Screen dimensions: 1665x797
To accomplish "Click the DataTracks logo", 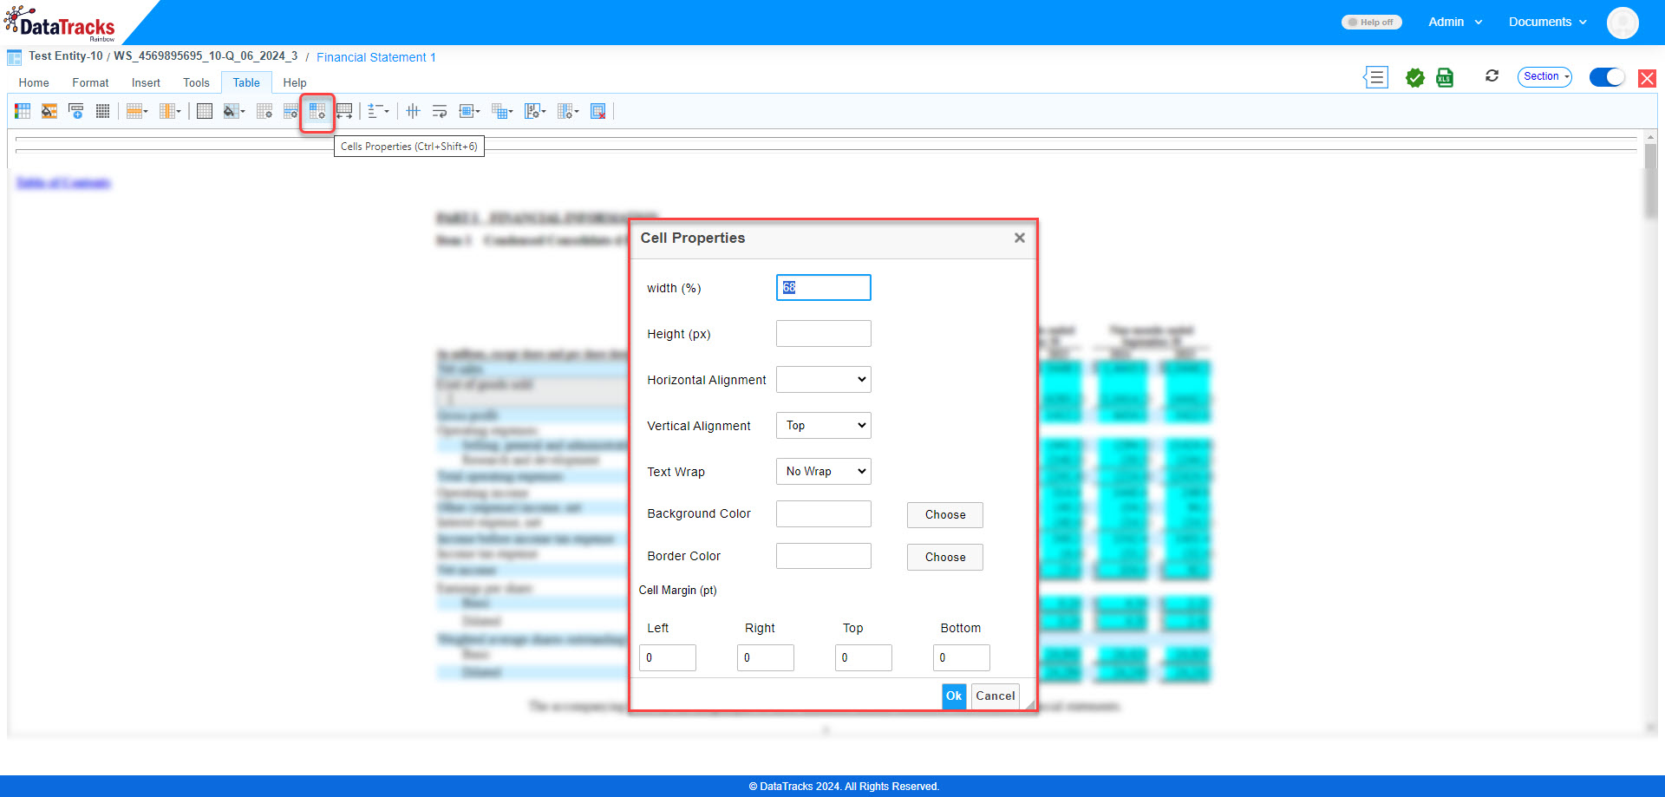I will pos(61,24).
